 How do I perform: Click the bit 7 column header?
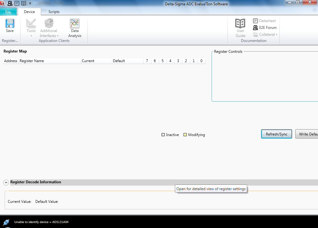147,61
